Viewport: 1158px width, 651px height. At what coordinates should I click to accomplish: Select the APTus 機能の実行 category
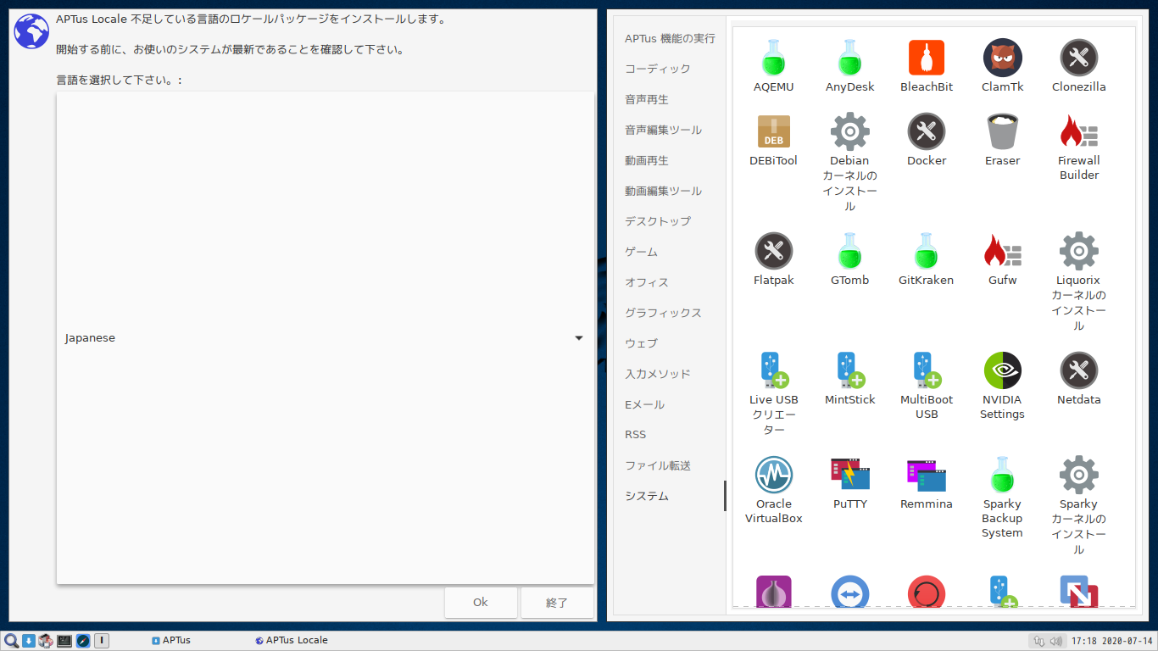pos(670,38)
